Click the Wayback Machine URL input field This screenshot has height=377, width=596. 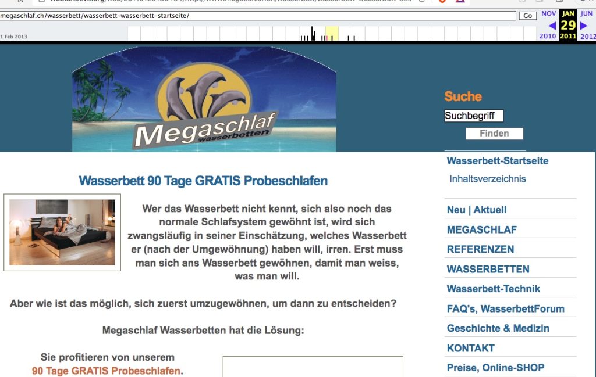[258, 16]
